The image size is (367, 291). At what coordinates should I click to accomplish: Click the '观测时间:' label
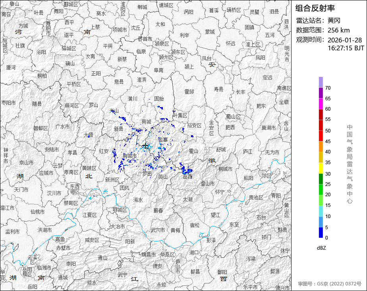pos(311,40)
